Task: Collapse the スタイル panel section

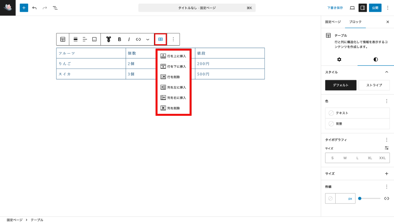Action: pyautogui.click(x=386, y=72)
